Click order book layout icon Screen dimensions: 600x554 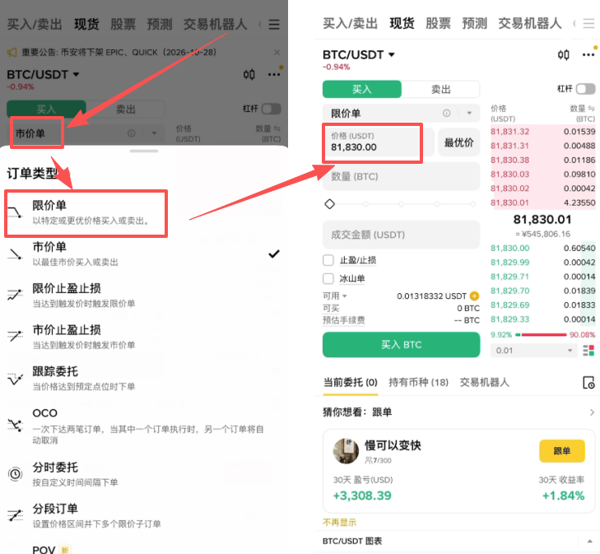(588, 351)
